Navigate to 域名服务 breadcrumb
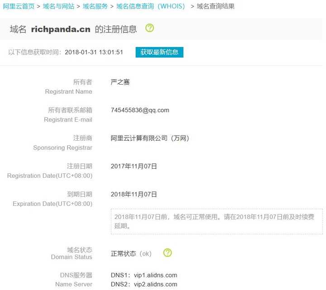326x290 pixels. click(x=95, y=6)
